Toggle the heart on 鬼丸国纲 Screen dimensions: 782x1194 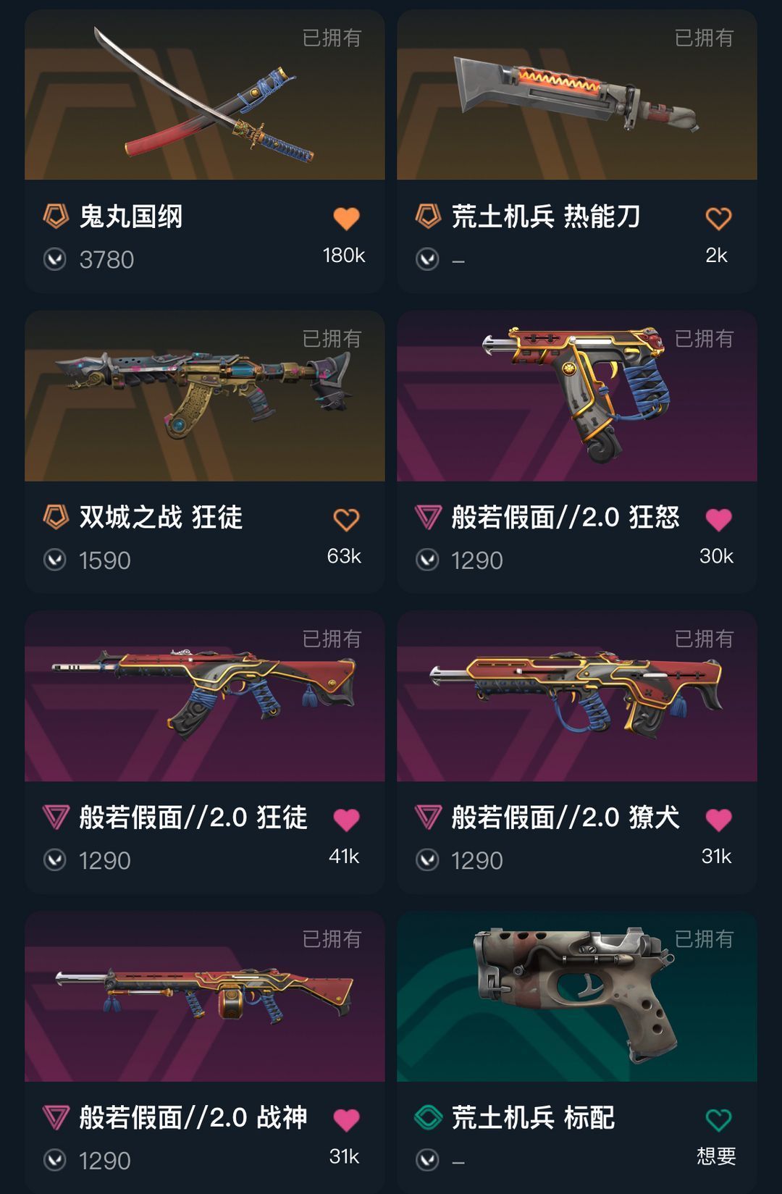346,218
